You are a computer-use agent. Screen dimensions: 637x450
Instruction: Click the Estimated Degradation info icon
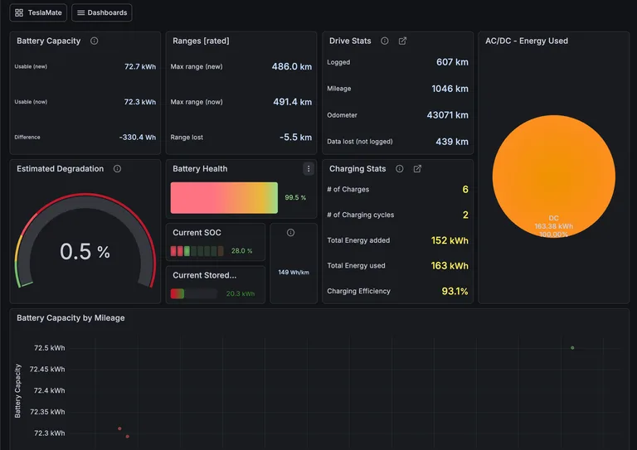(118, 169)
